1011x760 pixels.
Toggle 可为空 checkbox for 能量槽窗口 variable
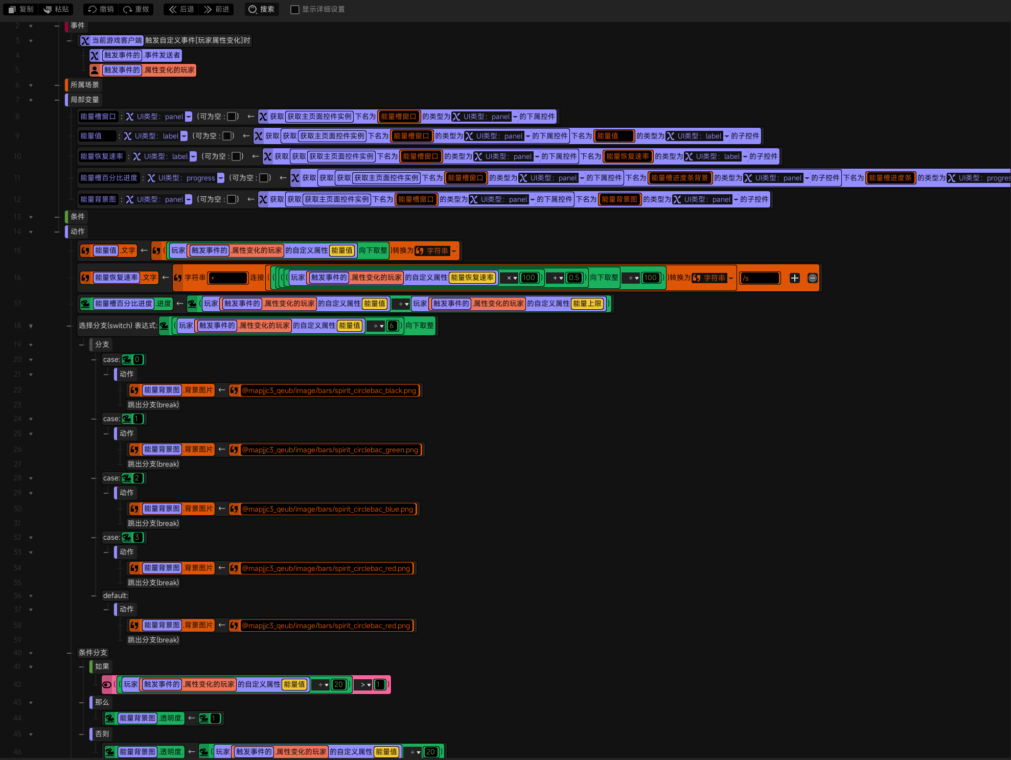click(x=232, y=117)
